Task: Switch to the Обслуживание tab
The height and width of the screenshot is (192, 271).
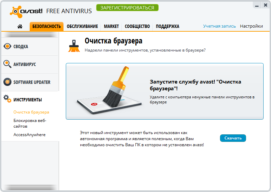Action: point(82,26)
